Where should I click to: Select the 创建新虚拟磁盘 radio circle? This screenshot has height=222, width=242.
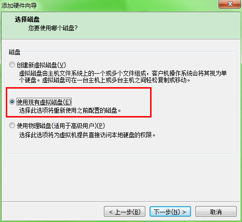point(12,65)
